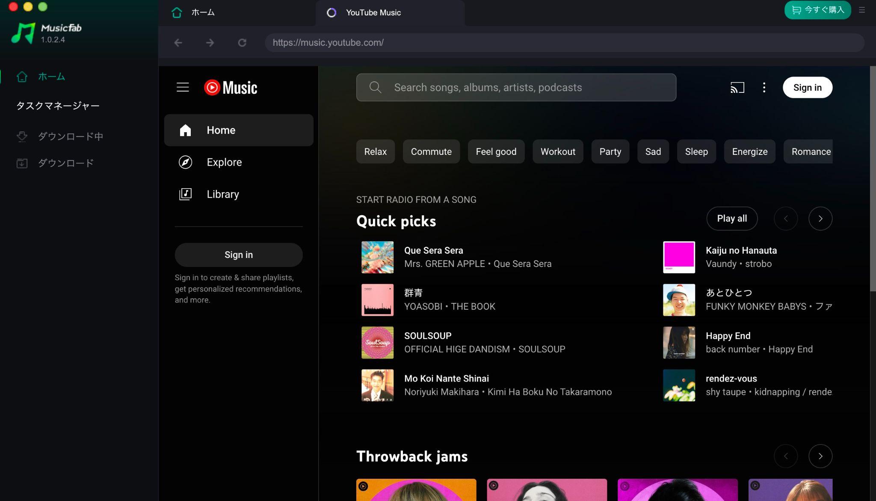Click Quick picks next arrow

coord(820,219)
